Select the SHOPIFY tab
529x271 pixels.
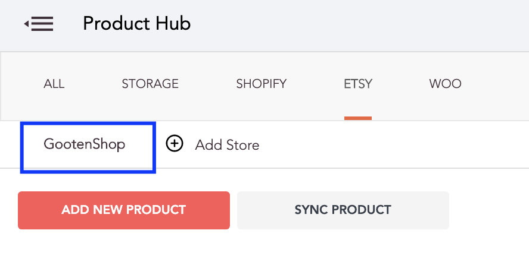pos(262,84)
